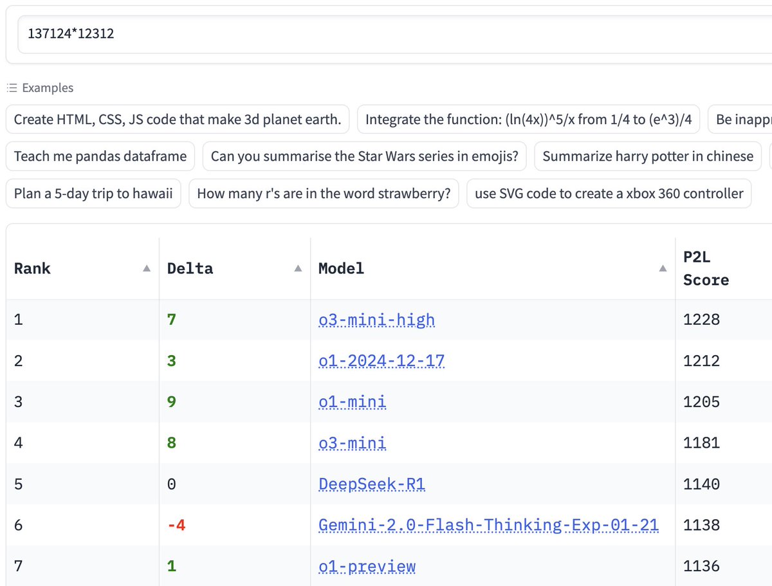Screen dimensions: 772x586
Task: Pick the Star Wars emojis example
Action: pyautogui.click(x=365, y=156)
